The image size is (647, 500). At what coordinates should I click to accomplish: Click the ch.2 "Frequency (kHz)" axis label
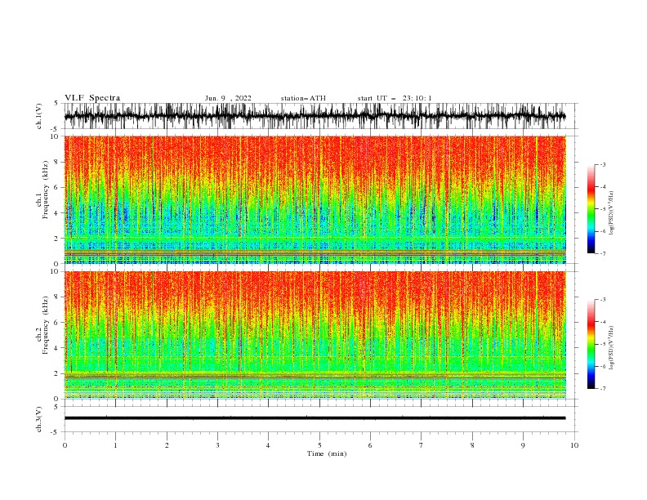pyautogui.click(x=45, y=325)
